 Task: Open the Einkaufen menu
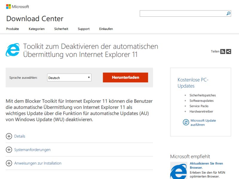tap(106, 29)
